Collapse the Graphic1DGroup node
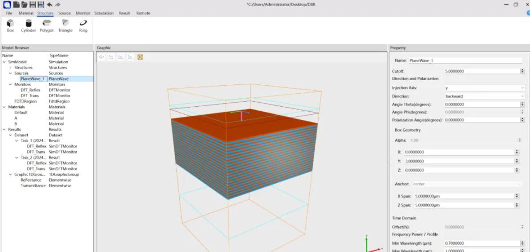 point(11,174)
